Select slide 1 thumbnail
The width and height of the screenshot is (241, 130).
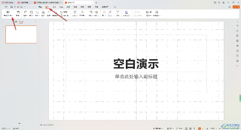(21, 34)
